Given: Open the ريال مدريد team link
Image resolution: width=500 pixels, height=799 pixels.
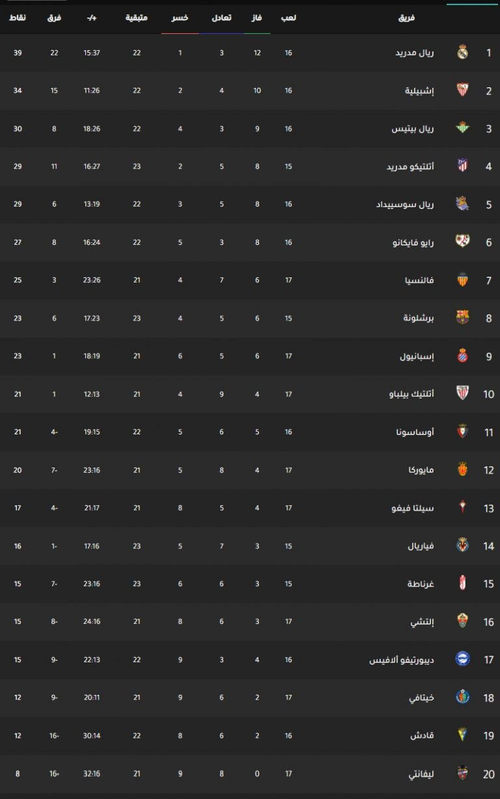Looking at the screenshot, I should [x=415, y=53].
